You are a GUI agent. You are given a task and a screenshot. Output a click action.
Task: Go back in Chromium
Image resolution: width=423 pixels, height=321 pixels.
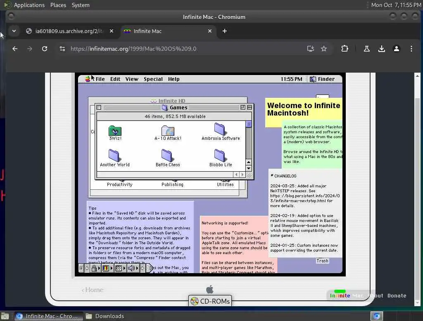pos(15,49)
